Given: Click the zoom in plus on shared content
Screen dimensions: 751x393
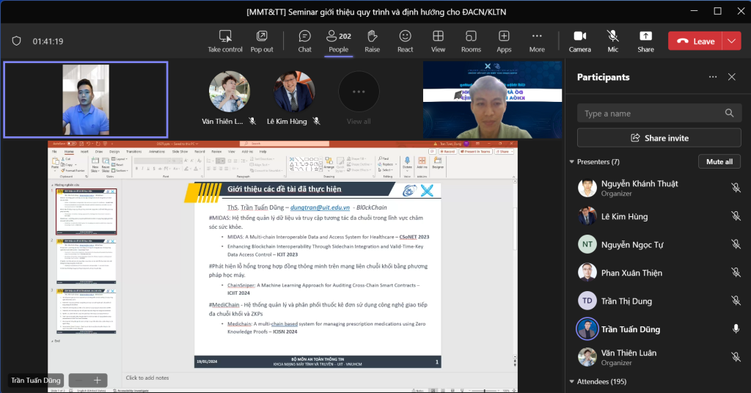Looking at the screenshot, I should pyautogui.click(x=98, y=381).
